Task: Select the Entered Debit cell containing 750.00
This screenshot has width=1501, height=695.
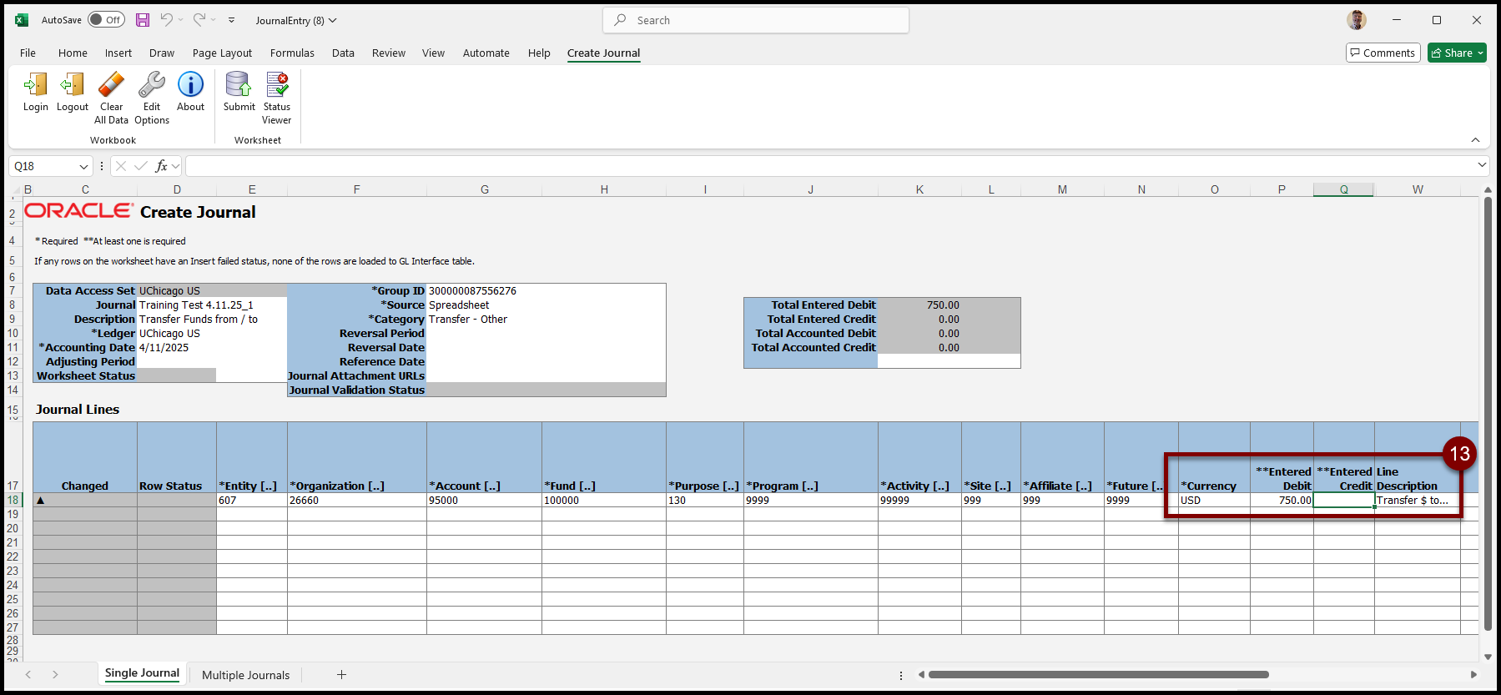Action: [1282, 501]
